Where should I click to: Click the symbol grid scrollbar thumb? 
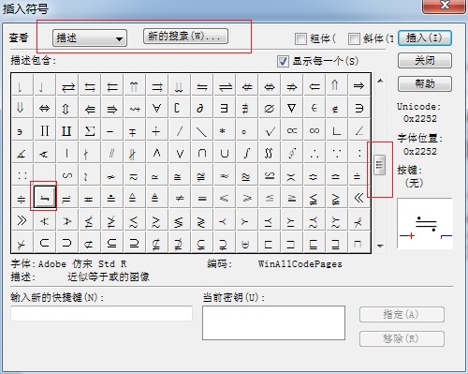379,165
